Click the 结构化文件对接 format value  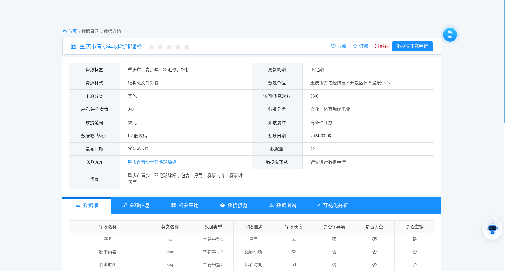tap(143, 83)
